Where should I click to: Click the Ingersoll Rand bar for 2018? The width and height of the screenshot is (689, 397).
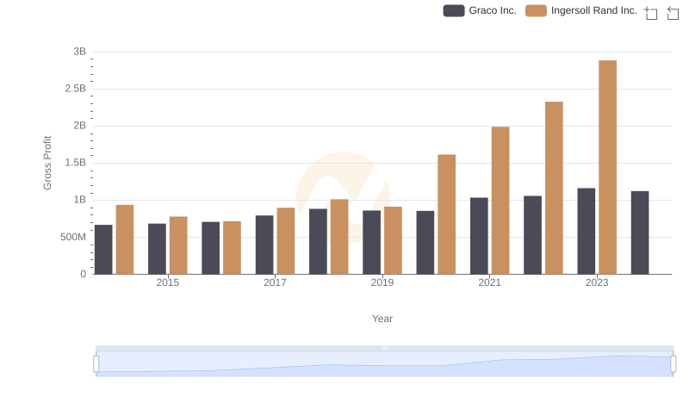point(339,237)
